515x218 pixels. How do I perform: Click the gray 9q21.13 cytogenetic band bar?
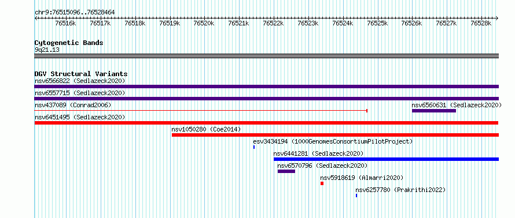[266, 56]
